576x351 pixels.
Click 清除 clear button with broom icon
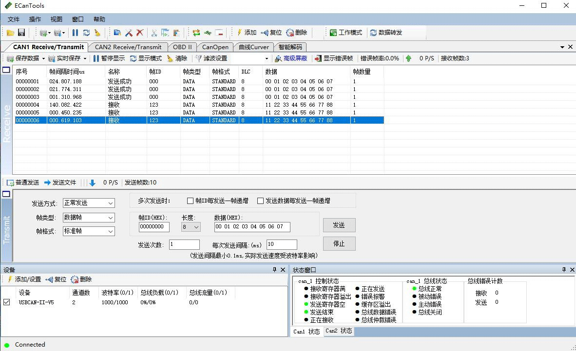pos(177,58)
